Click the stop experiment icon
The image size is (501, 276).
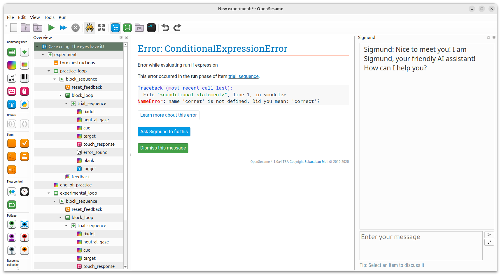76,28
